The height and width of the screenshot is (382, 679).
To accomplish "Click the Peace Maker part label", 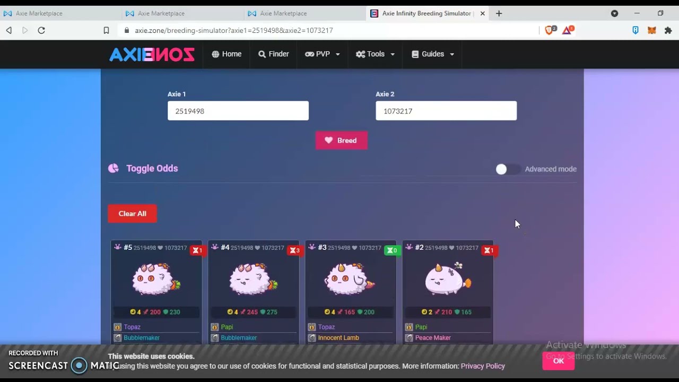I will click(433, 338).
